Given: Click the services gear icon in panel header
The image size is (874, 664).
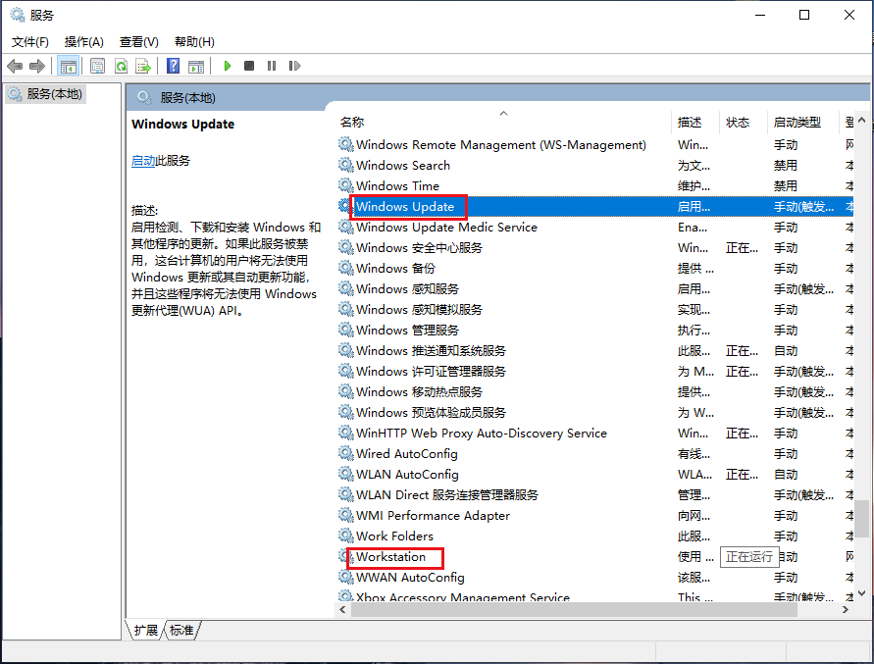Looking at the screenshot, I should pyautogui.click(x=144, y=97).
